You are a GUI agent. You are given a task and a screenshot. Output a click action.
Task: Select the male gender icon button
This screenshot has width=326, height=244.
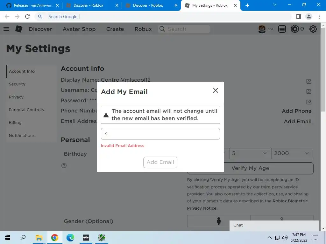click(218, 221)
